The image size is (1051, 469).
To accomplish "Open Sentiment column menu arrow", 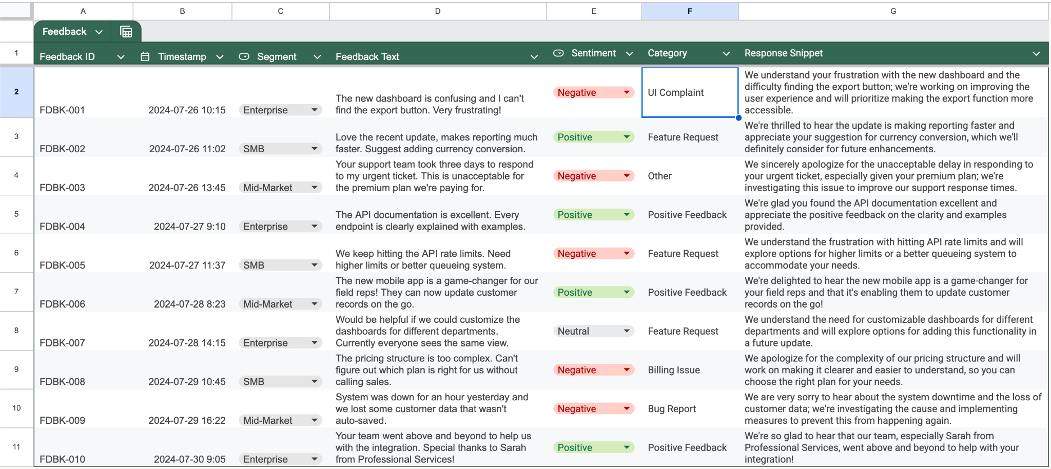I will click(630, 53).
